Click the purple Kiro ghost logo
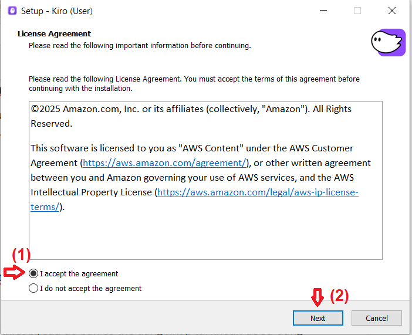412x335 pixels. tap(388, 42)
